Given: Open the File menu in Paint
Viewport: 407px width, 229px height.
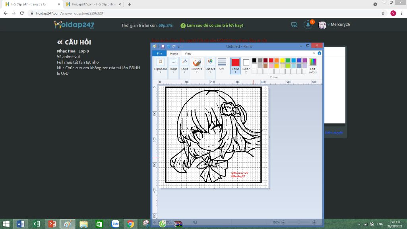Looking at the screenshot, I should [x=159, y=54].
